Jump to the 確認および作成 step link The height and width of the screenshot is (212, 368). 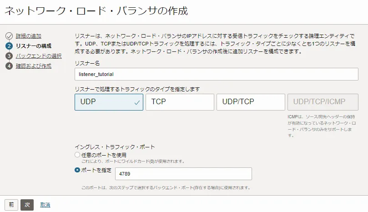point(33,66)
